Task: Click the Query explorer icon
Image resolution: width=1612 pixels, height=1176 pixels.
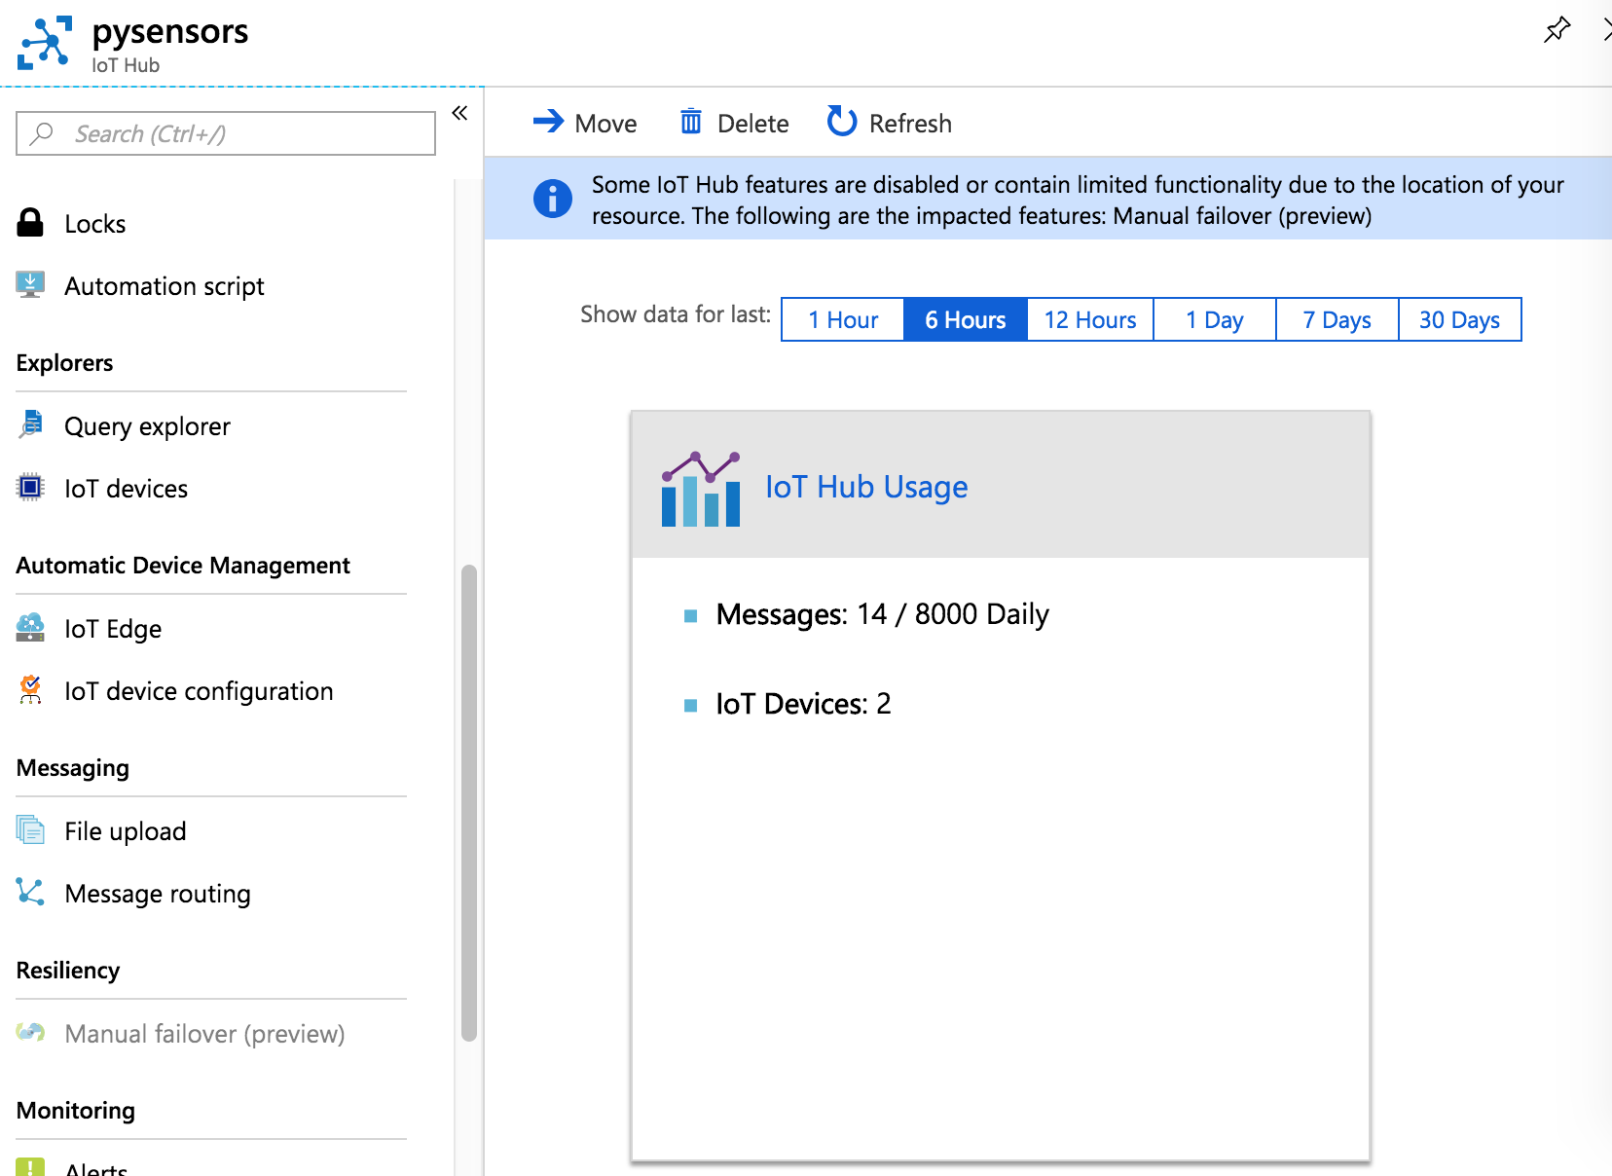Action: tap(30, 425)
